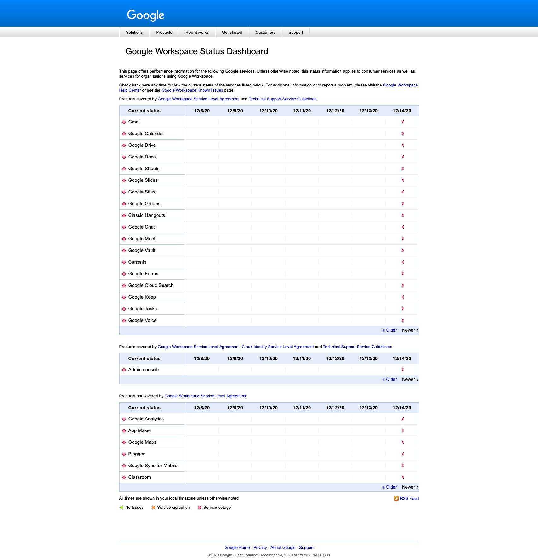Click the Currents row label
This screenshot has width=538, height=558.
pyautogui.click(x=137, y=262)
